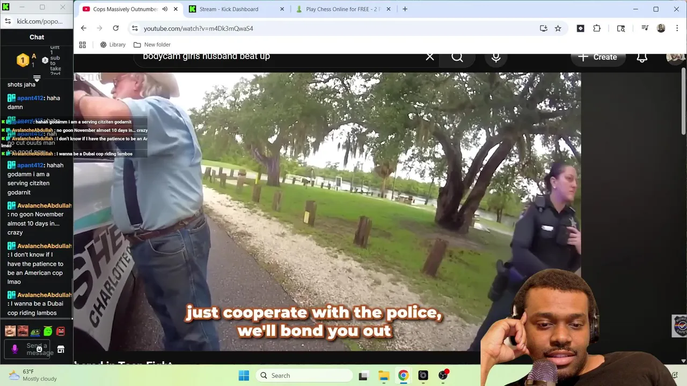Close the Kick Dashboard tab
This screenshot has width=687, height=386.
pos(282,9)
